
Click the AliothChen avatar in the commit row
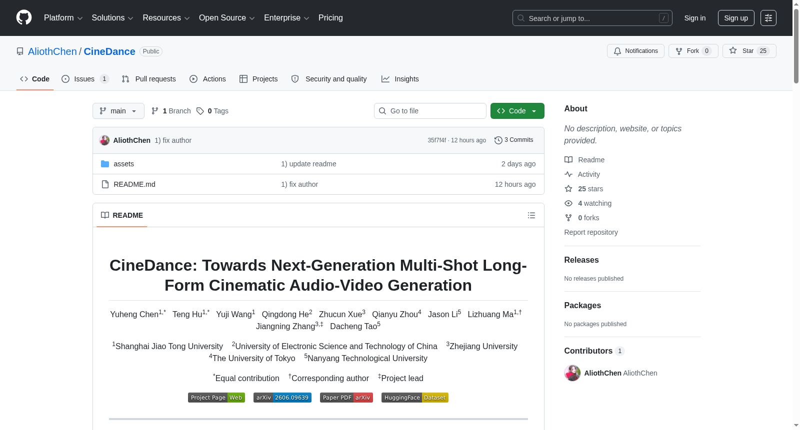104,140
